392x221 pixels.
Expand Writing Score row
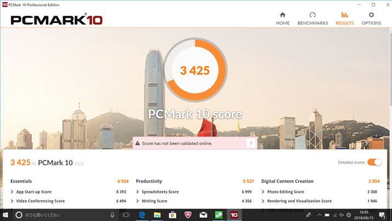[138, 201]
